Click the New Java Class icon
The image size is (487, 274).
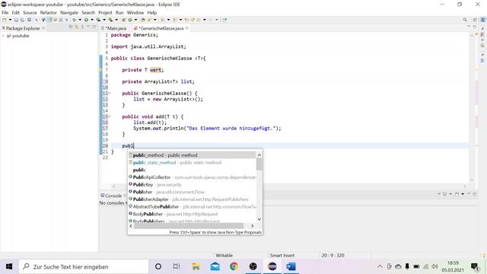(130, 20)
